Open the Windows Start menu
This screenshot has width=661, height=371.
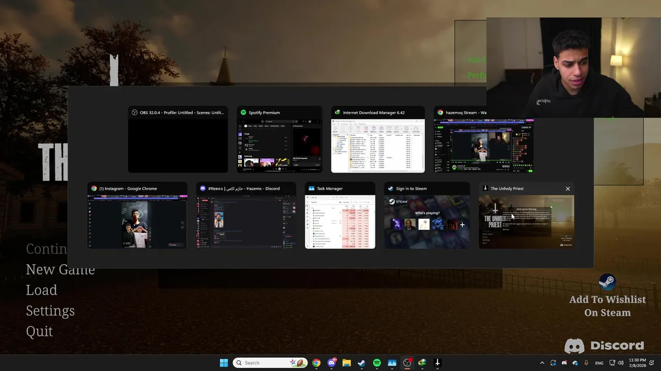click(x=224, y=363)
